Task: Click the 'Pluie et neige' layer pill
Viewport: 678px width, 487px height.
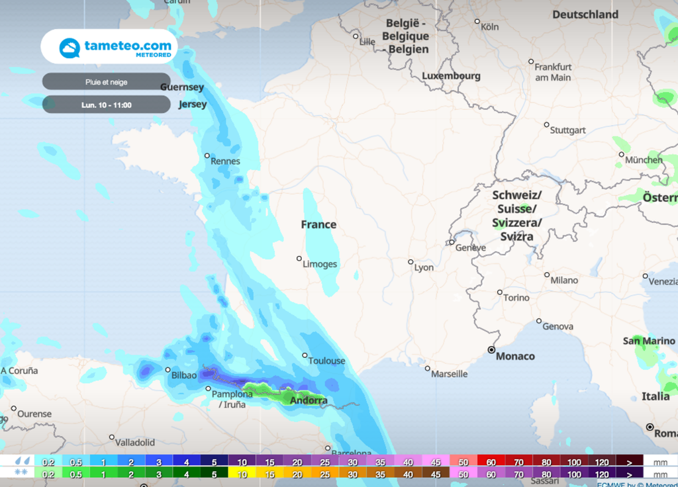Action: [x=107, y=81]
